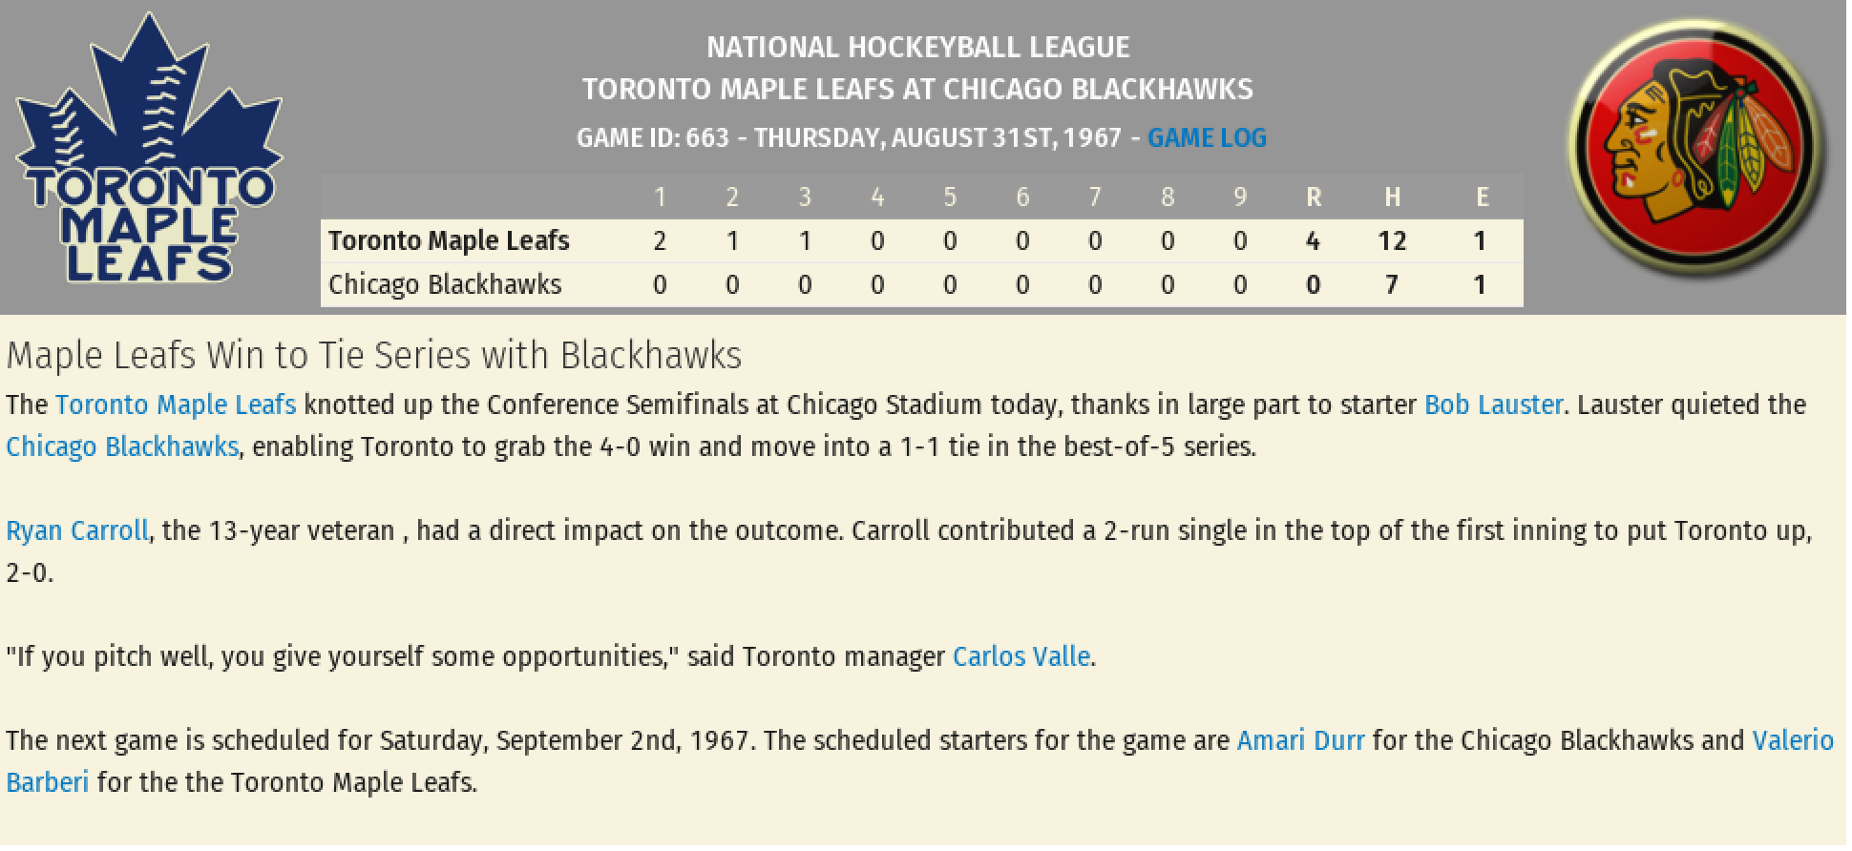Open Ryan Carroll's player profile

(x=77, y=531)
